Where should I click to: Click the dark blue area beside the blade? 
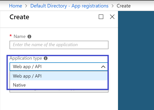pyautogui.click(x=136, y=62)
